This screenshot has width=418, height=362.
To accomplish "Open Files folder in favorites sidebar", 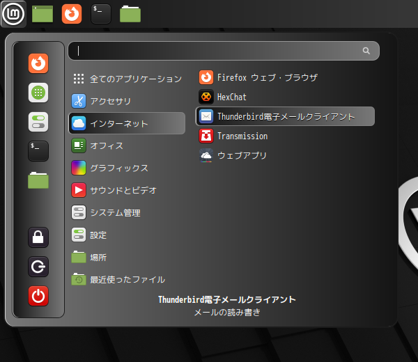I will point(38,180).
